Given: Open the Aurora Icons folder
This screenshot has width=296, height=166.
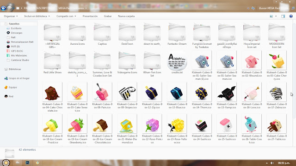Looking at the screenshot, I should point(77,35).
